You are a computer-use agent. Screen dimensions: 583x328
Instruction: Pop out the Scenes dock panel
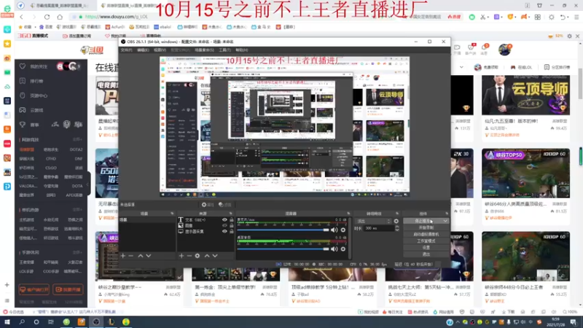click(172, 214)
